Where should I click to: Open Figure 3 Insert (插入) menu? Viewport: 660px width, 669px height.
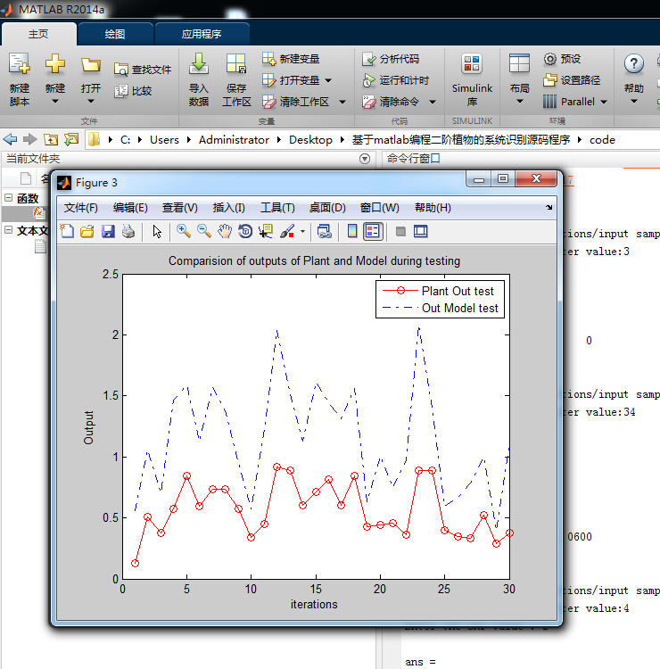pyautogui.click(x=228, y=208)
